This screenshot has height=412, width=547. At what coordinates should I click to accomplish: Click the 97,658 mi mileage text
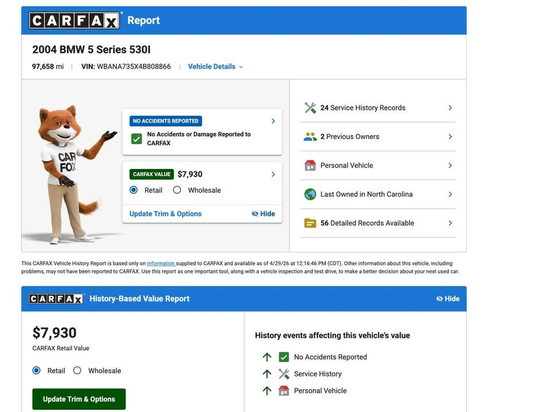pos(48,66)
